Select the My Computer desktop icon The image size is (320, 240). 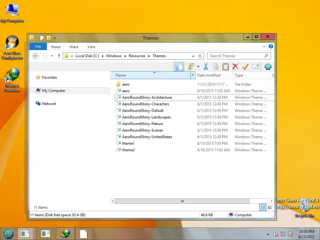click(12, 13)
